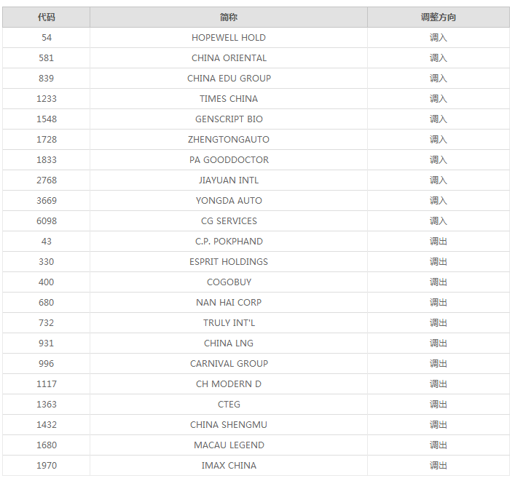Select the TRULY INT'L name cell
This screenshot has width=515, height=481.
pos(229,322)
